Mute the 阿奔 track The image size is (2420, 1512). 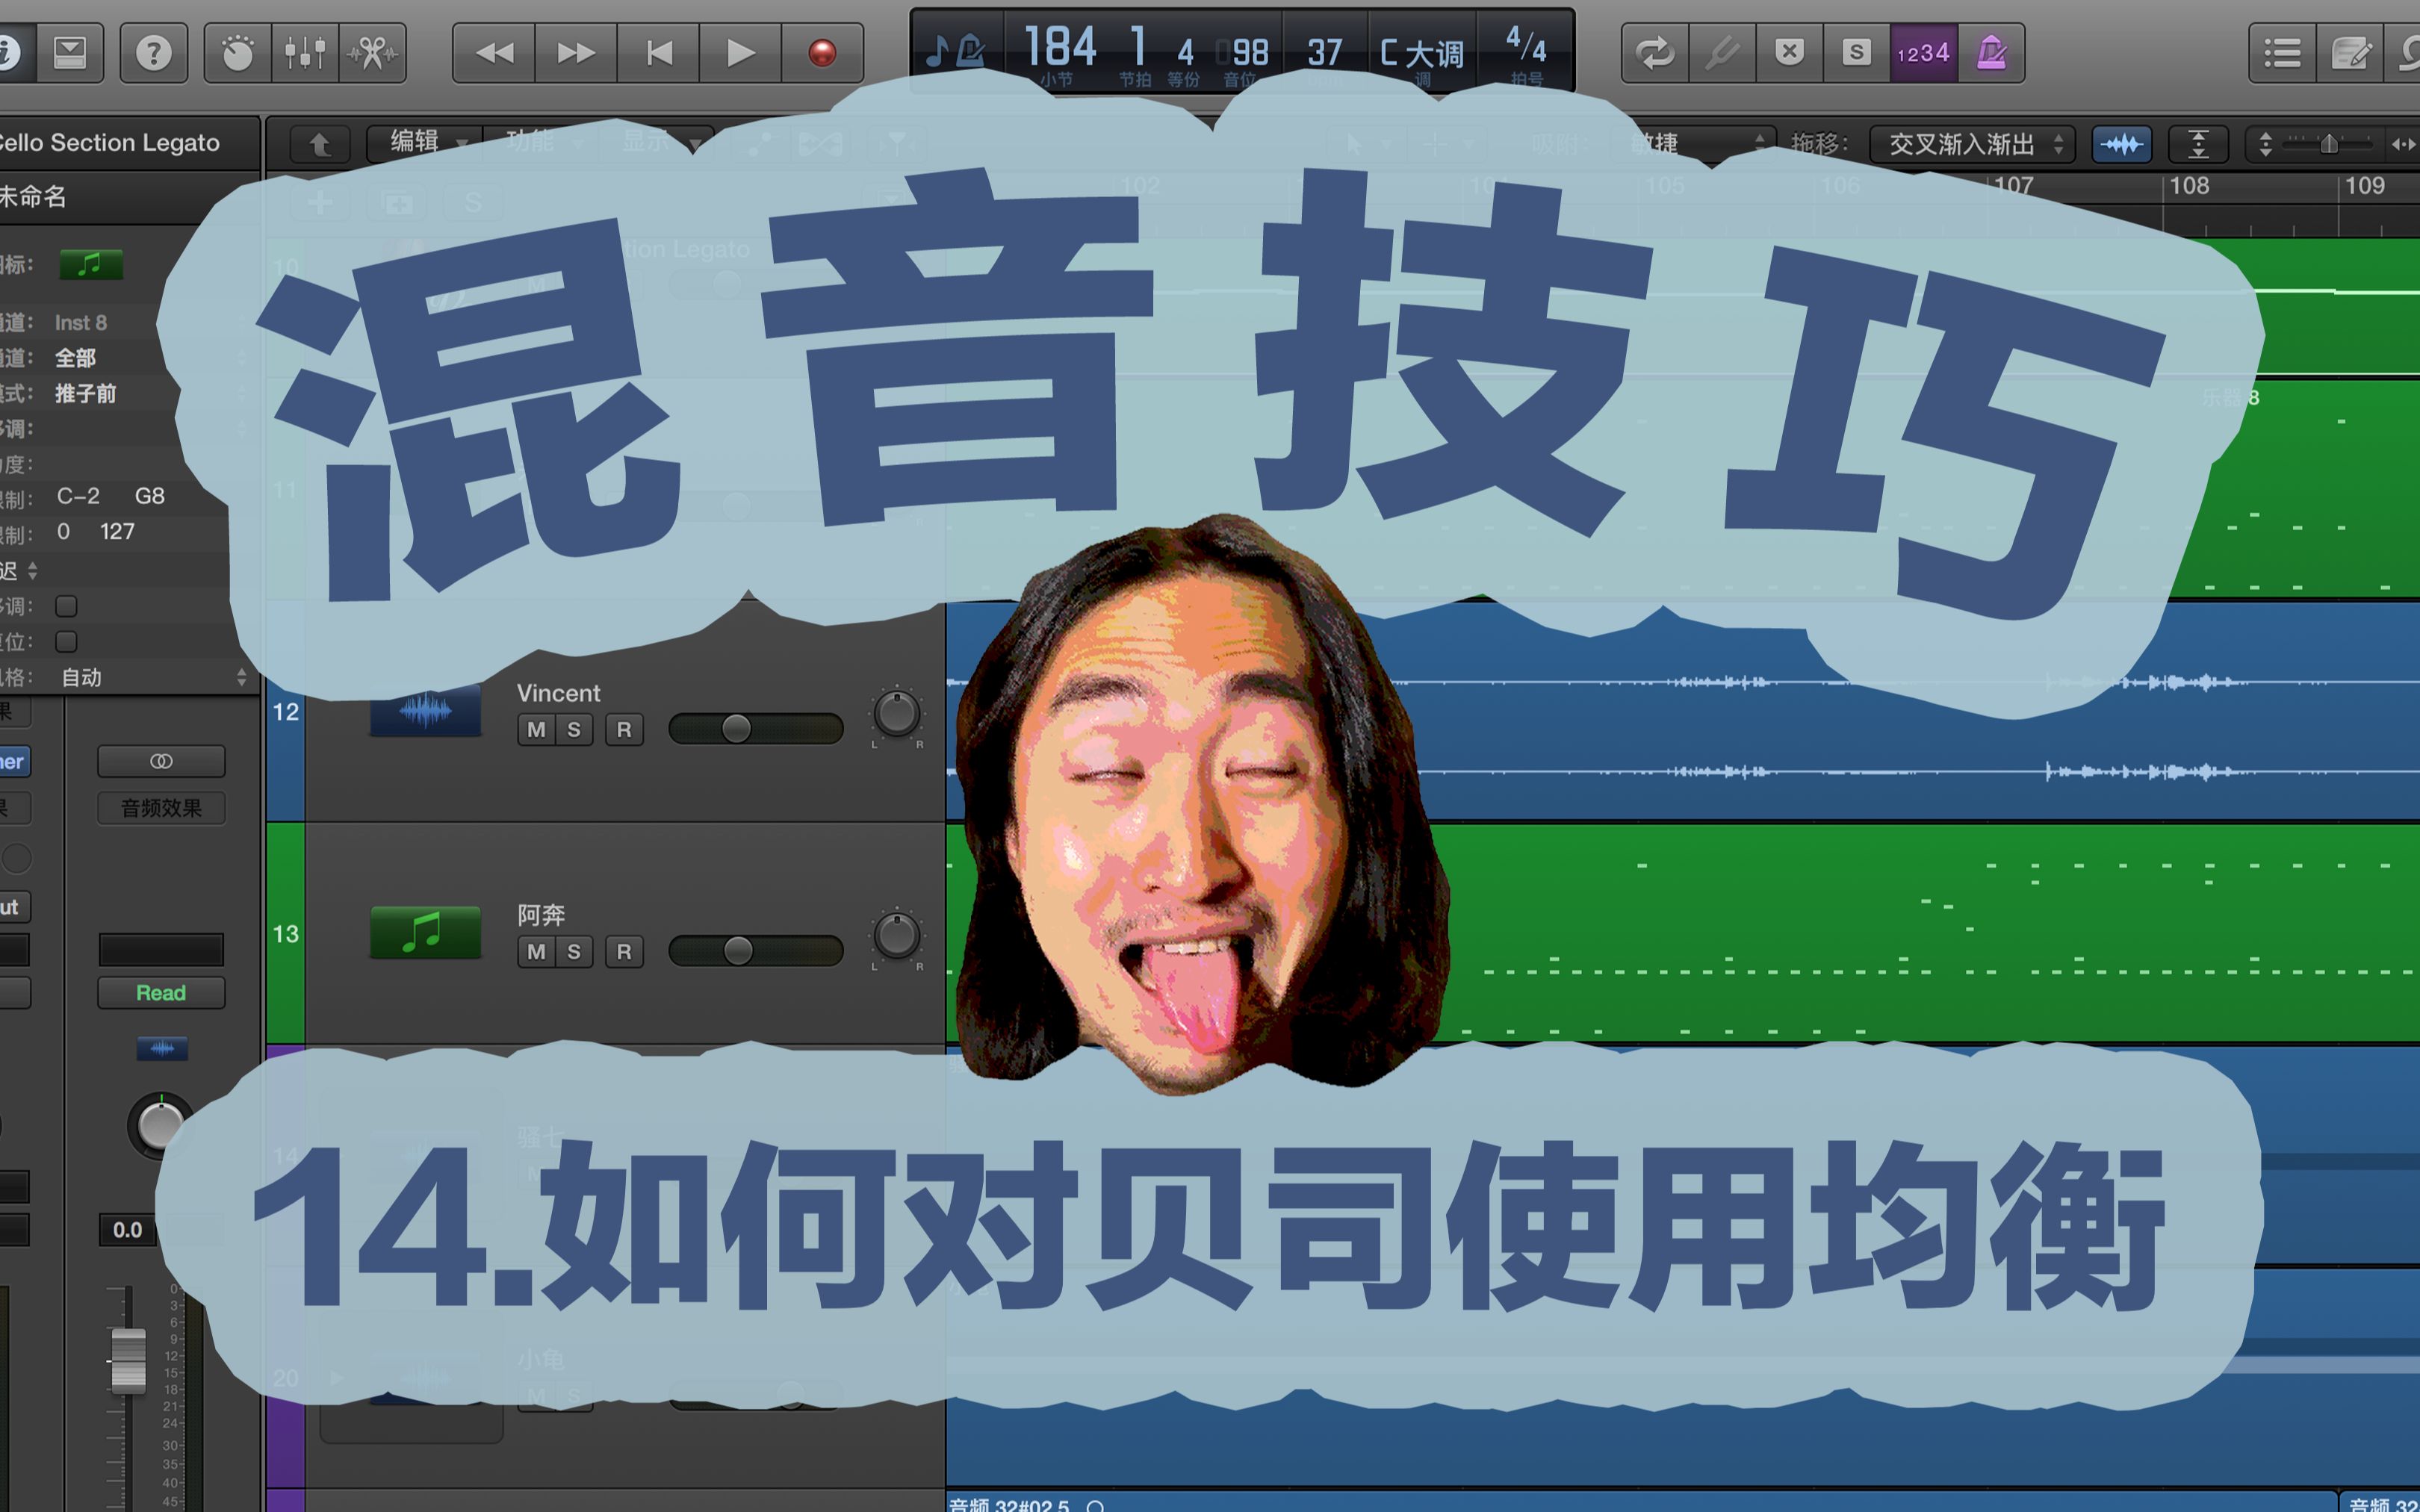pyautogui.click(x=536, y=951)
